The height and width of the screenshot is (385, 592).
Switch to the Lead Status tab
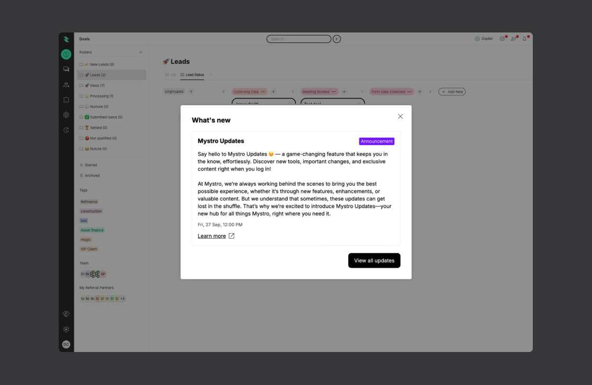tap(192, 75)
